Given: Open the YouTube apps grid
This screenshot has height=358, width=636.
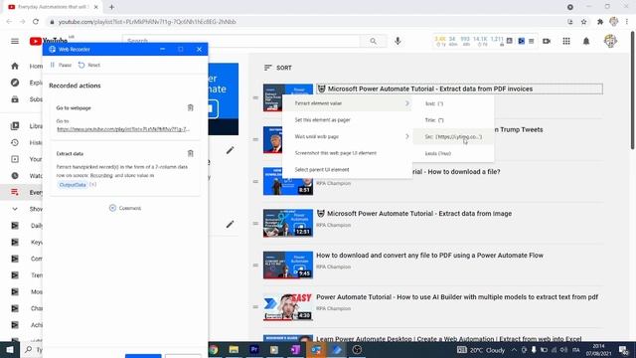Looking at the screenshot, I should point(566,41).
